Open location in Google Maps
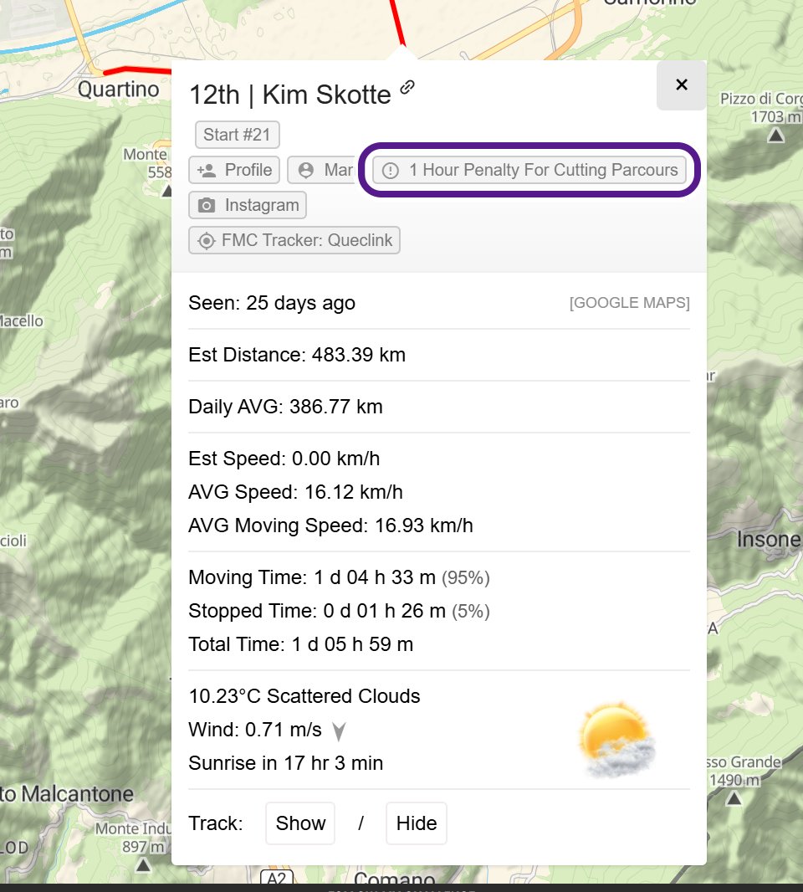This screenshot has width=803, height=892. tap(630, 303)
